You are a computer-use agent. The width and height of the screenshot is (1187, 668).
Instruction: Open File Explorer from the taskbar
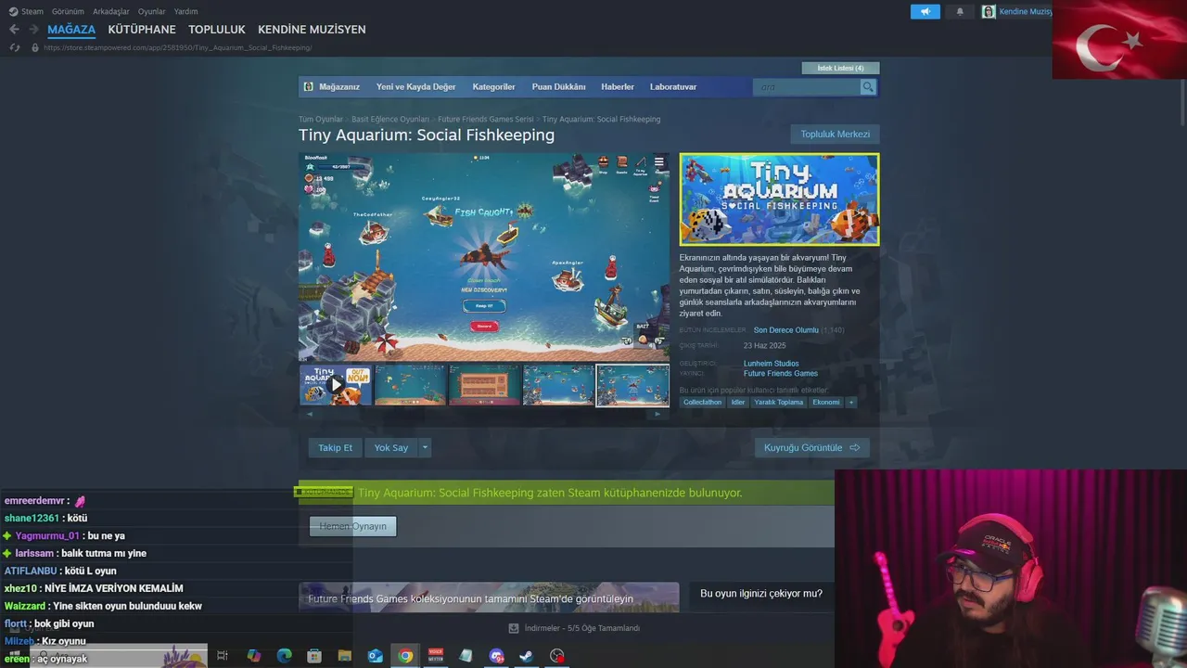345,656
